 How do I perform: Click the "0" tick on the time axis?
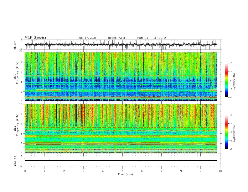(x=25, y=171)
